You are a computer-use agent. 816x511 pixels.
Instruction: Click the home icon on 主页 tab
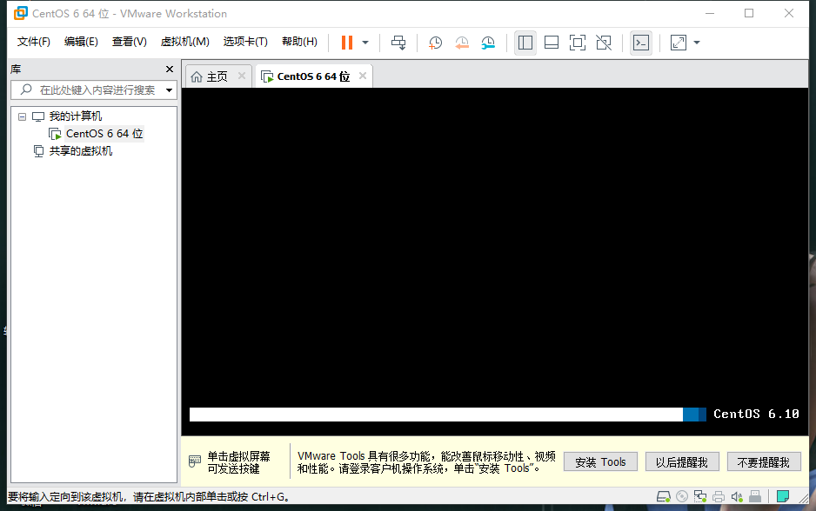pos(197,77)
